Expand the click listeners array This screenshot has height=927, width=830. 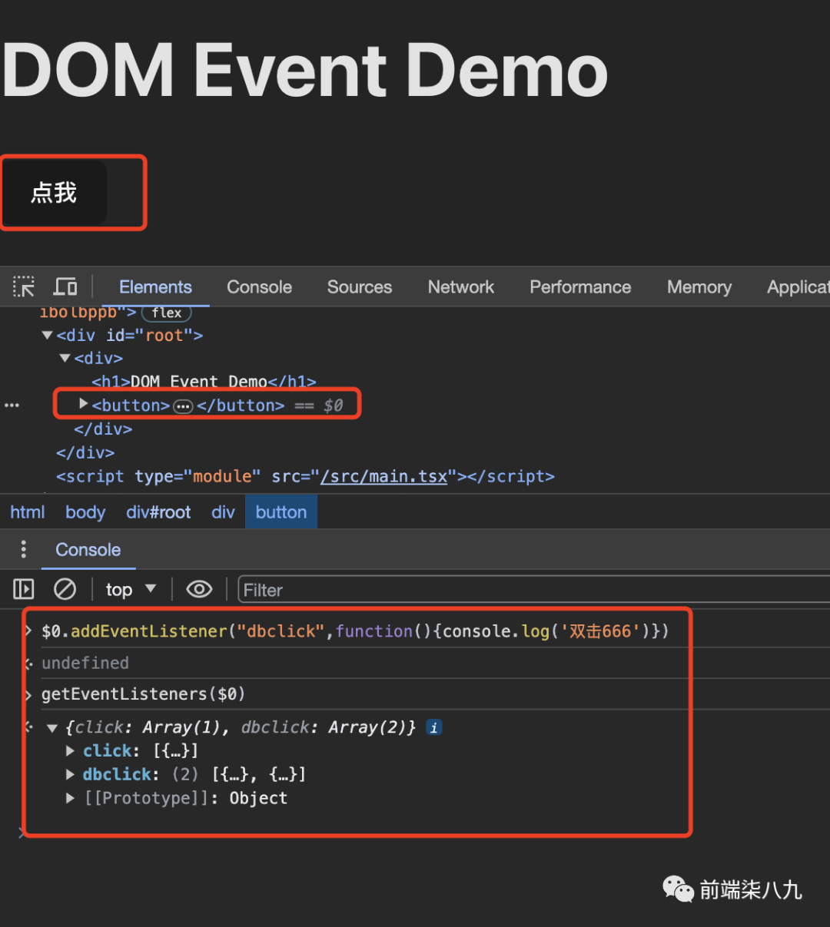[x=70, y=751]
